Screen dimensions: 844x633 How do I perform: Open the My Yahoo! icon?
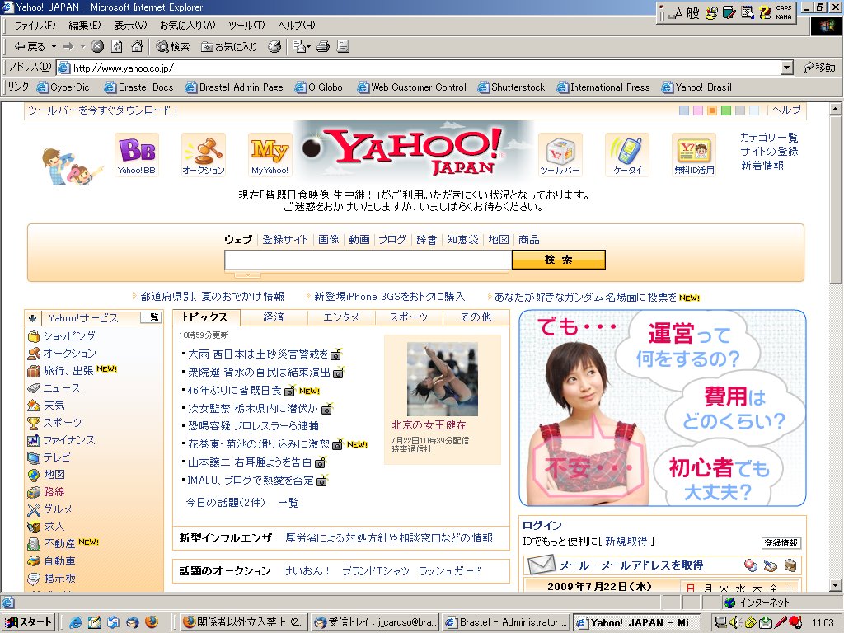coord(270,155)
